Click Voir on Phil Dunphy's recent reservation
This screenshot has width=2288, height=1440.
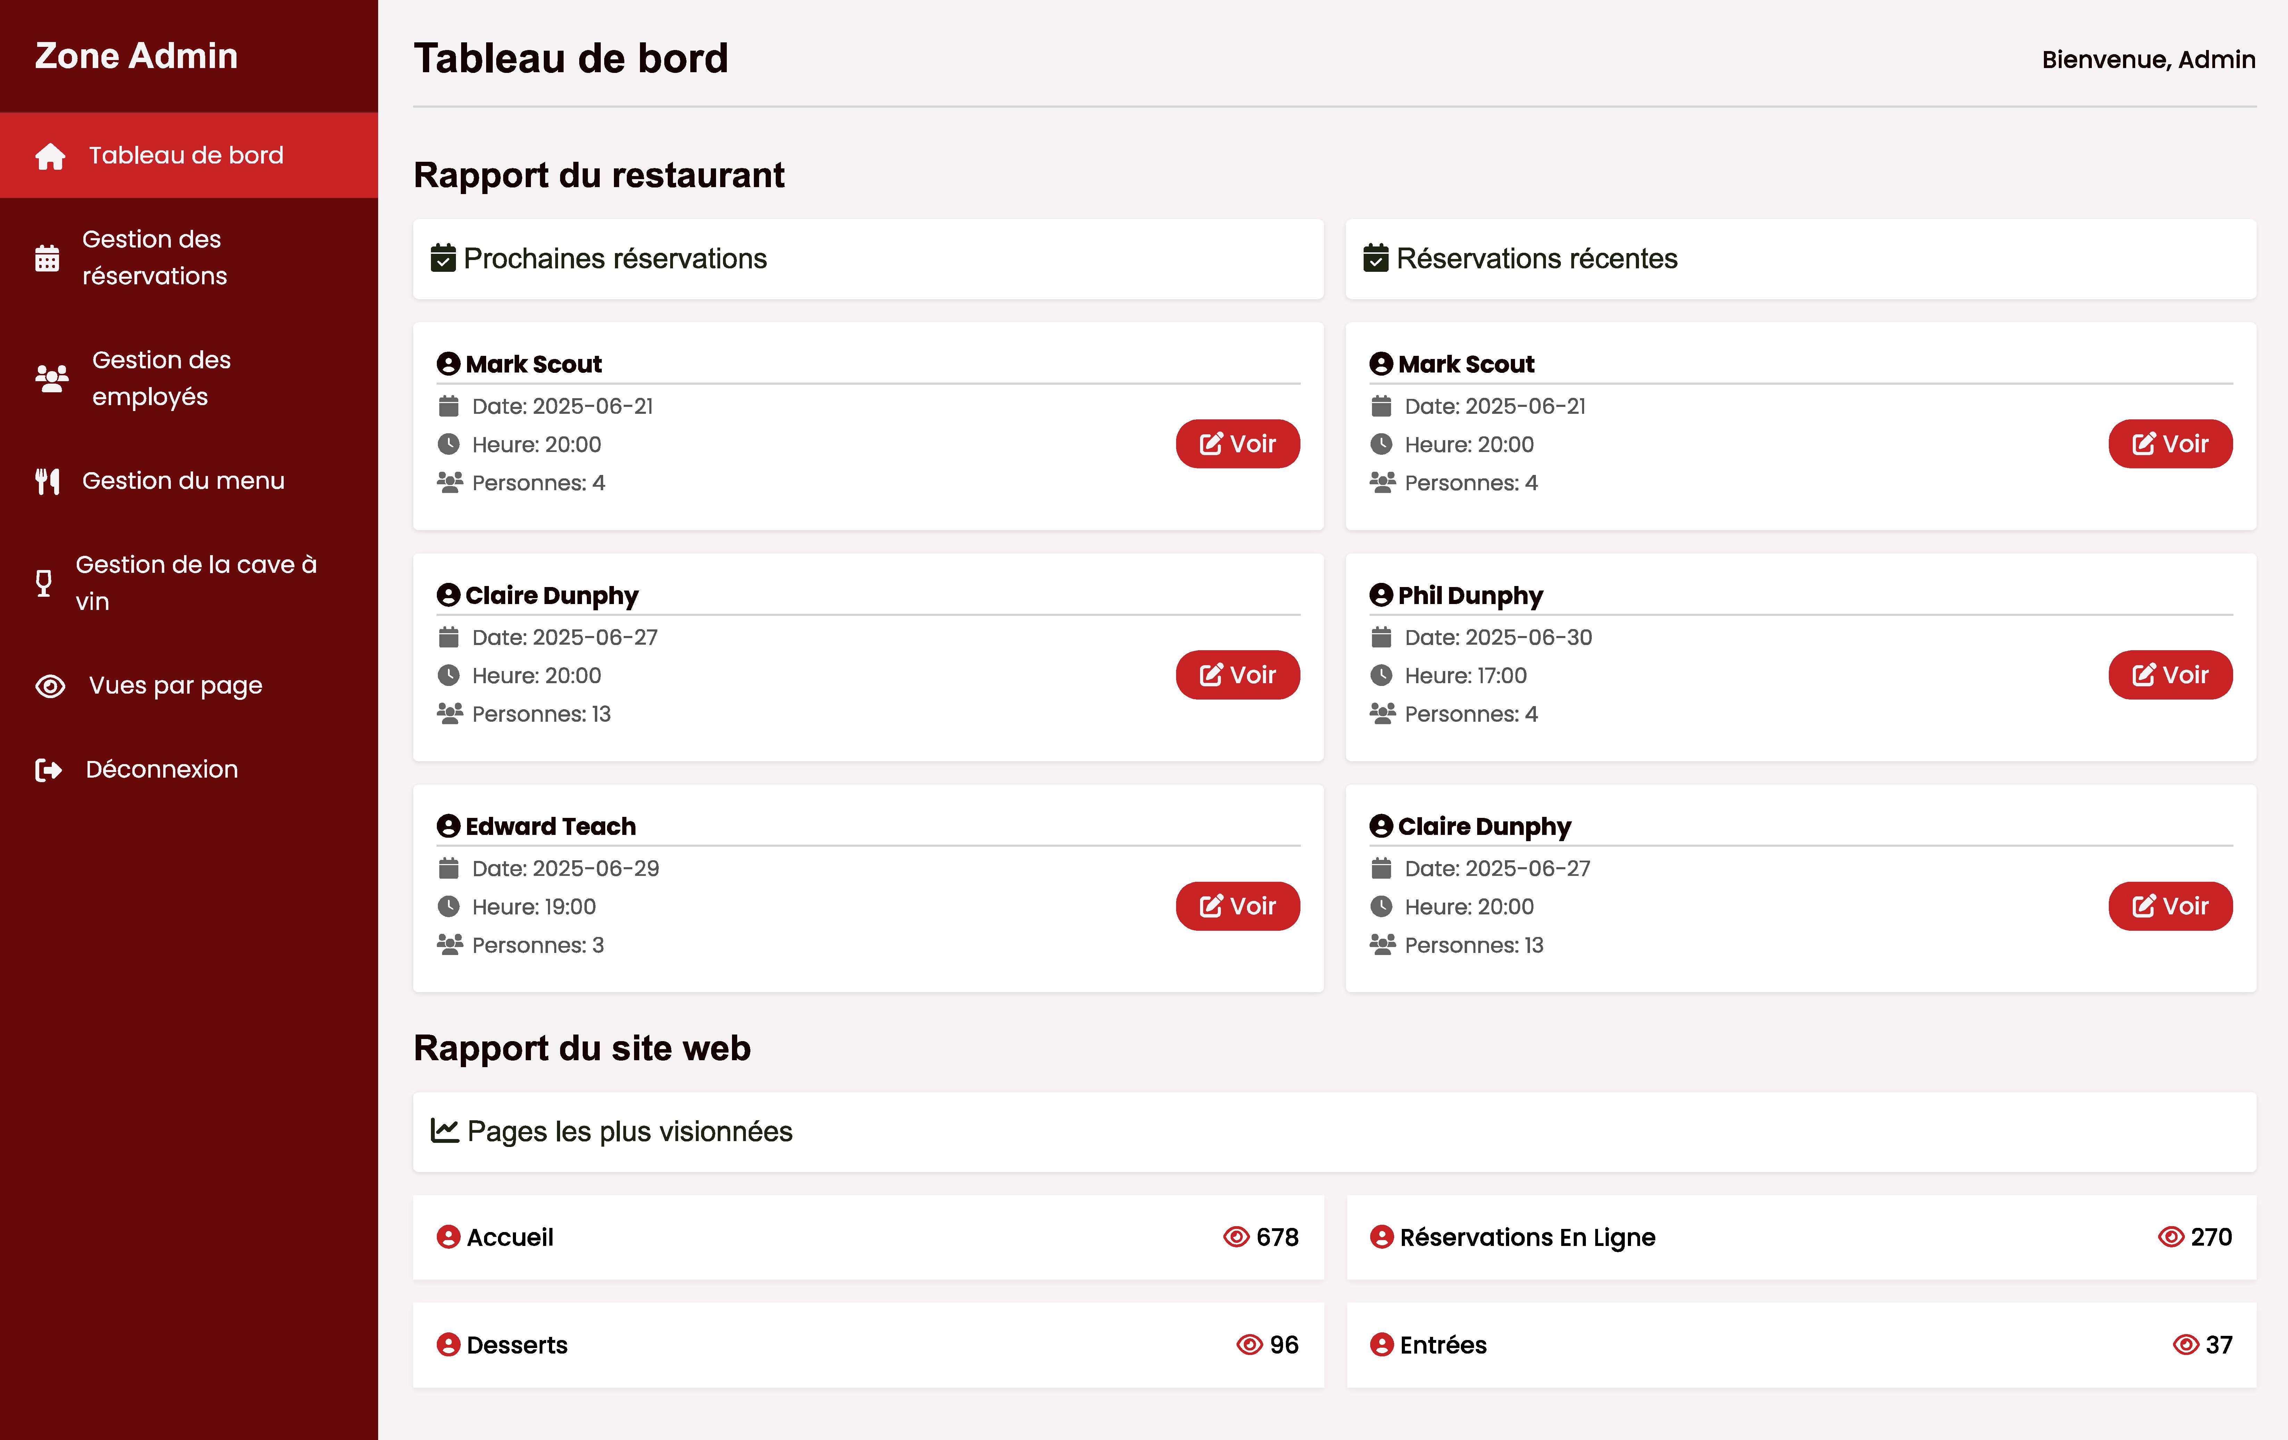point(2170,675)
